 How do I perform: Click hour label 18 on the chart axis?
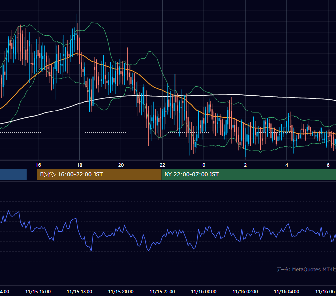pos(79,165)
